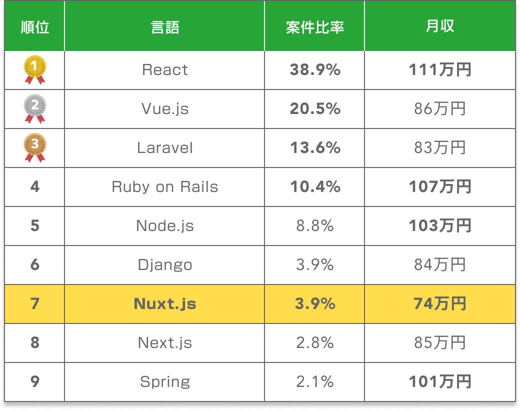Select the 案件比率 column header
The height and width of the screenshot is (410, 520).
[314, 26]
